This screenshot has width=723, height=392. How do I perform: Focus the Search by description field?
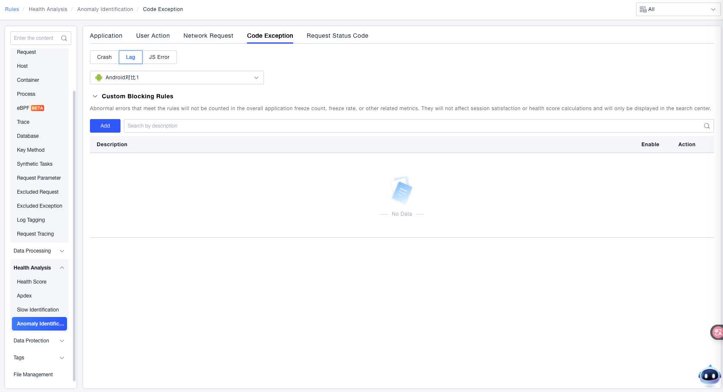tap(412, 126)
